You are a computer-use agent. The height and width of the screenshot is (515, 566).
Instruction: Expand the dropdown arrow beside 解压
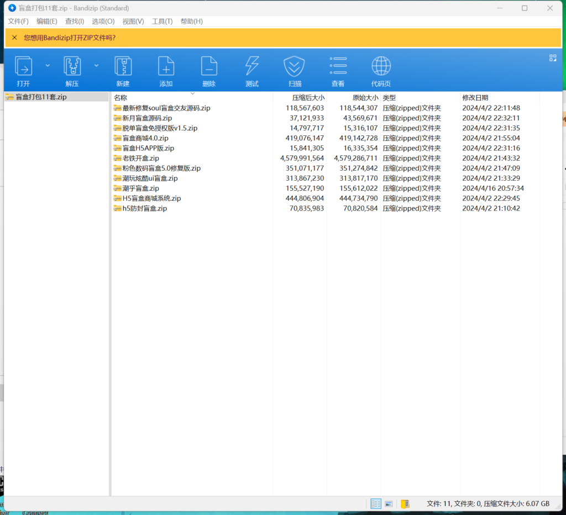[96, 65]
